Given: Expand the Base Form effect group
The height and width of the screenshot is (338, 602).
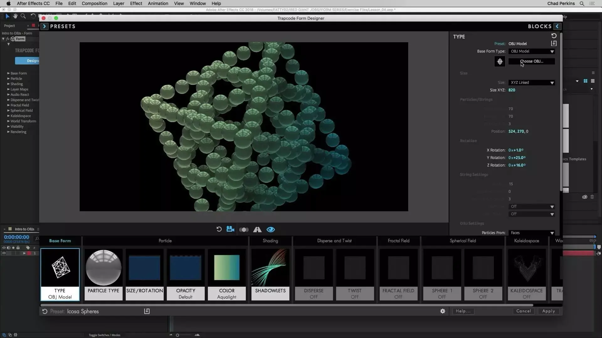Looking at the screenshot, I should click(x=8, y=73).
